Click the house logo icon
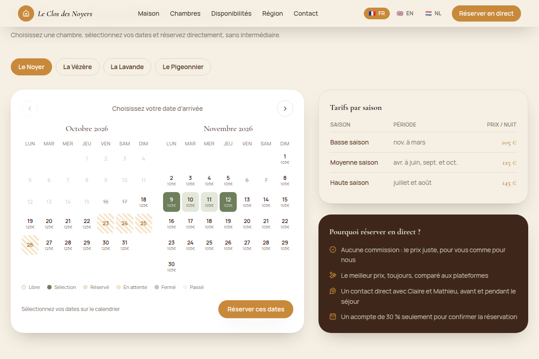Viewport: 539px width, 359px height. coord(26,13)
